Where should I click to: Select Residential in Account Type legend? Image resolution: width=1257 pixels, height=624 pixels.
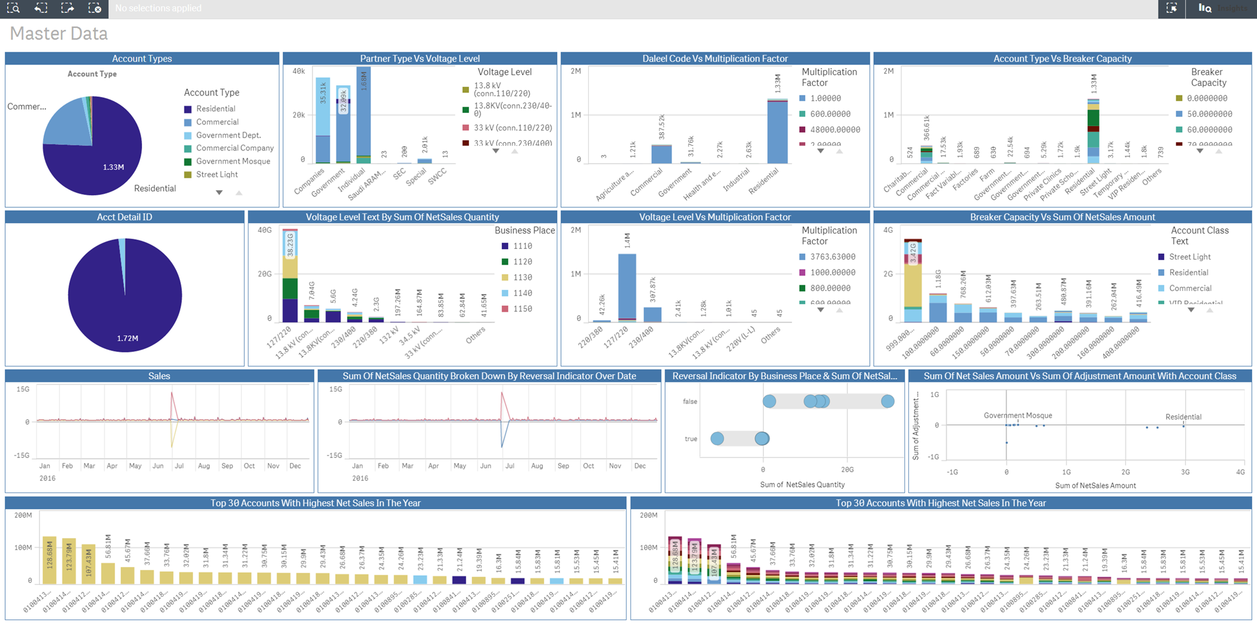pos(210,109)
